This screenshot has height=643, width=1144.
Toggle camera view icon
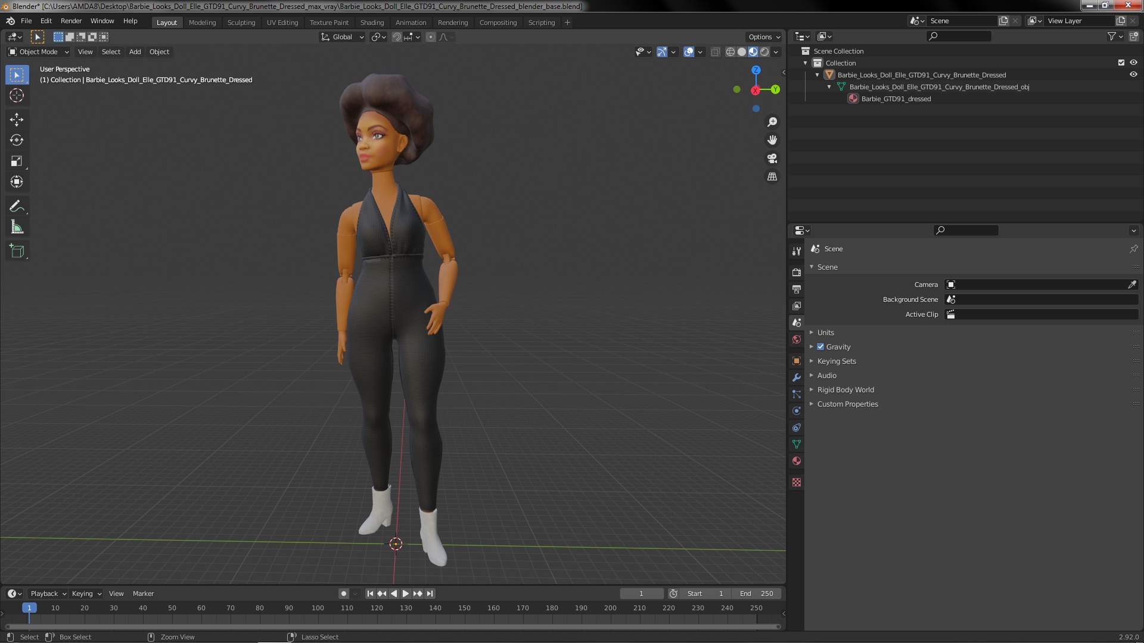coord(772,158)
